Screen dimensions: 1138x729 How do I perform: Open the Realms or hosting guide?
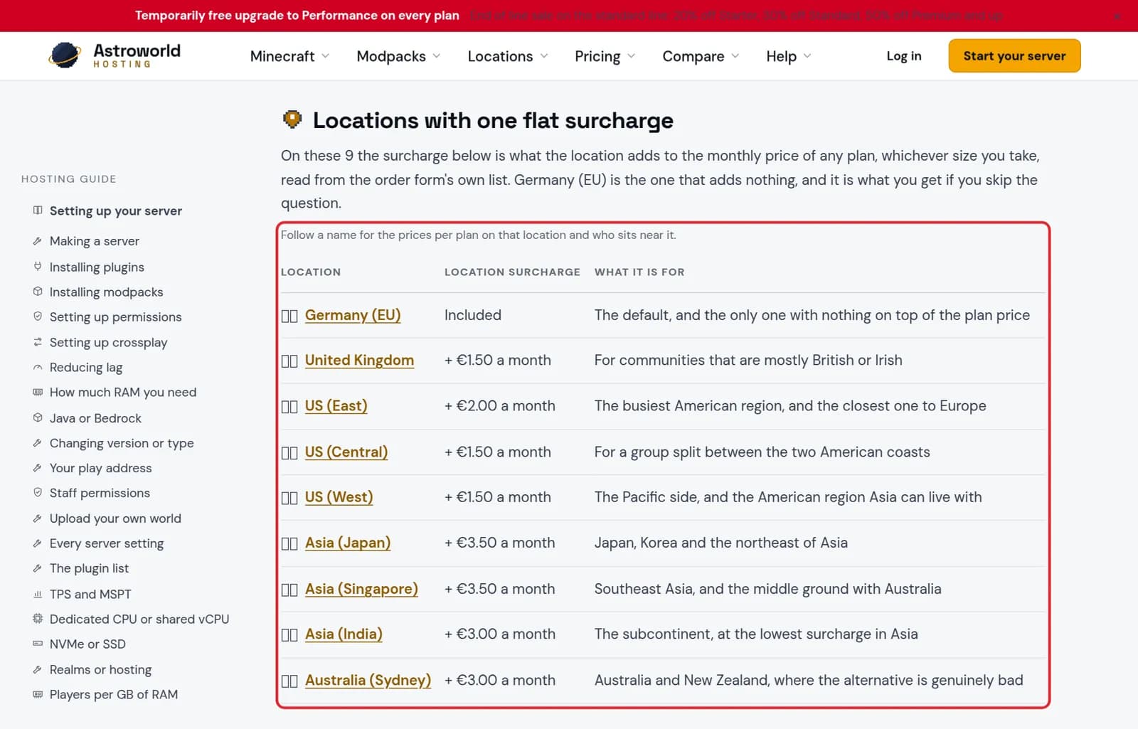click(x=100, y=669)
